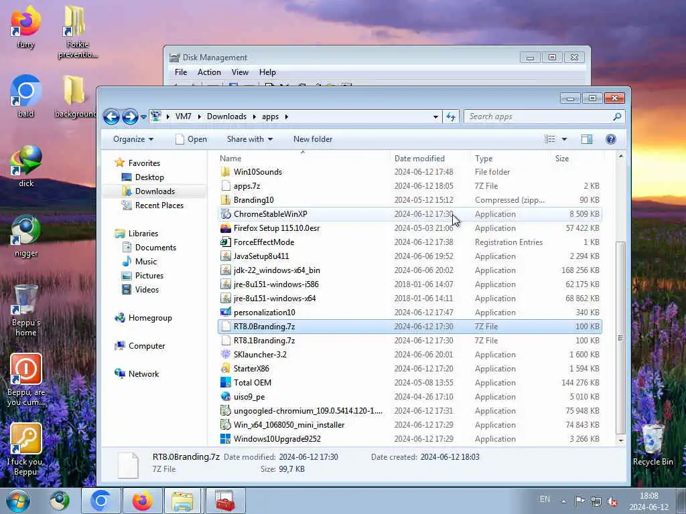Select Videos library
Viewport: 686px width, 514px height.
(x=147, y=289)
